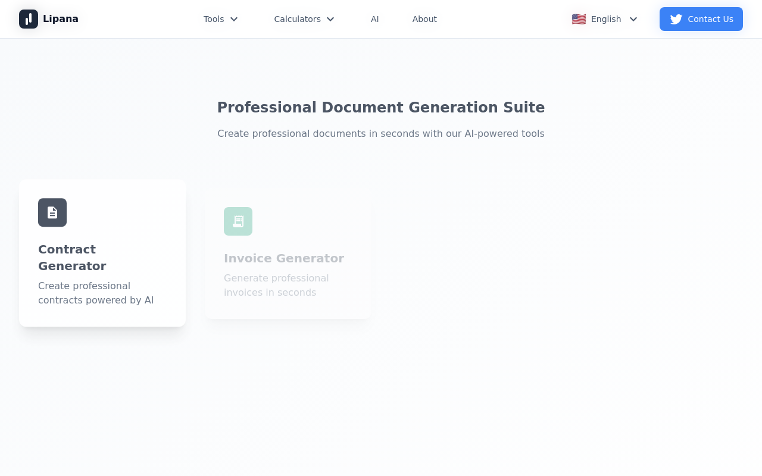Viewport: 762px width, 476px height.
Task: Select the AI menu item
Action: [x=375, y=19]
